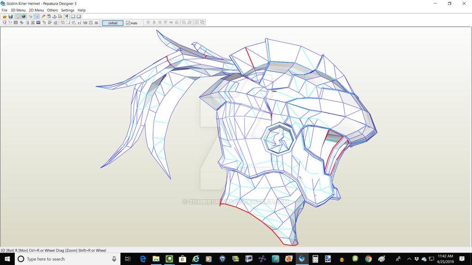472x265 pixels.
Task: Open the 2D Menu
Action: tap(36, 10)
